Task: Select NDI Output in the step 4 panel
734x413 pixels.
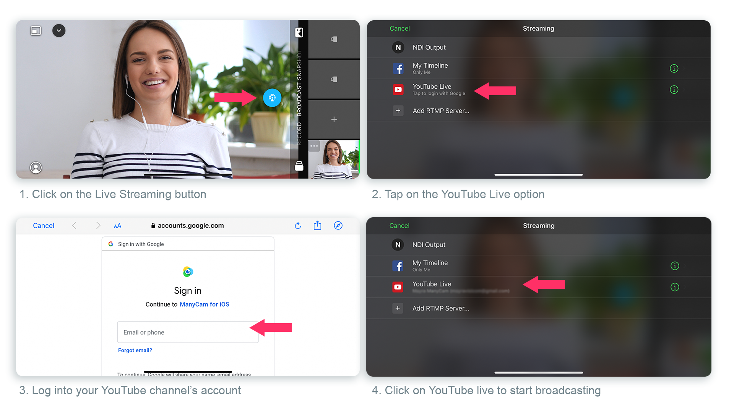Action: [x=539, y=245]
